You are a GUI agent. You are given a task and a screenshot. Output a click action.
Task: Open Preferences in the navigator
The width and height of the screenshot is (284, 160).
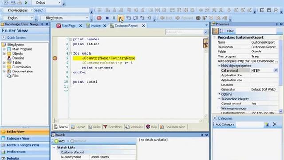coord(25,152)
